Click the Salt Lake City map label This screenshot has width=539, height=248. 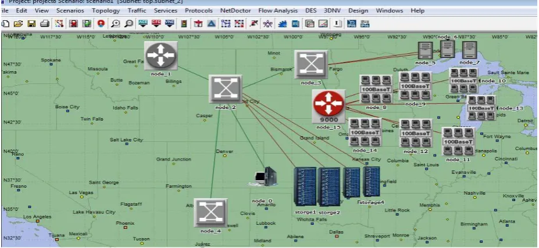[x=126, y=140]
